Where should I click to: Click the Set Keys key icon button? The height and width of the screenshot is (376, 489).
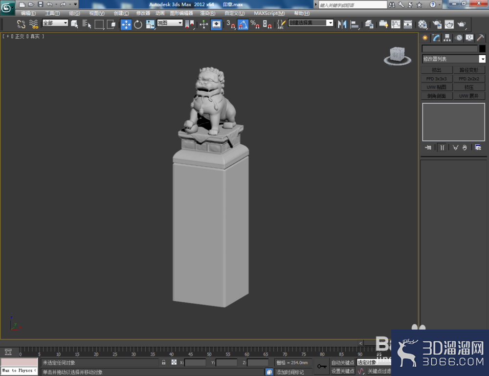tap(322, 366)
